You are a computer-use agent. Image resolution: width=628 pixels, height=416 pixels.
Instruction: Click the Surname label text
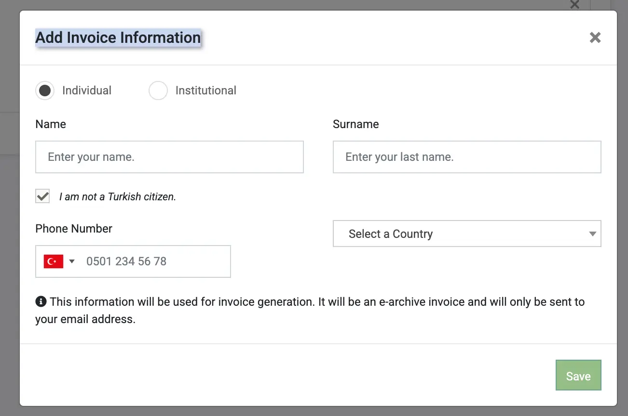(356, 124)
